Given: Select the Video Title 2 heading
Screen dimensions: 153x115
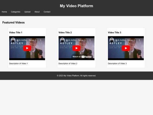Looking at the screenshot, I should coord(65,32).
